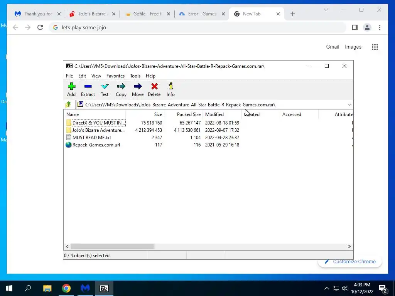
Task: Open the File menu in 7-Zip
Action: point(69,76)
